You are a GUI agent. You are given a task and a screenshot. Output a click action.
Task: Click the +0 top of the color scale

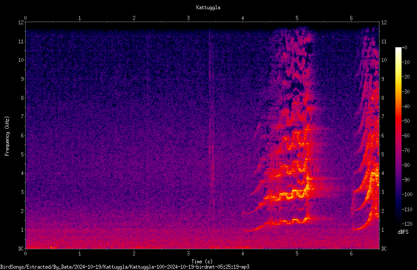coord(404,48)
